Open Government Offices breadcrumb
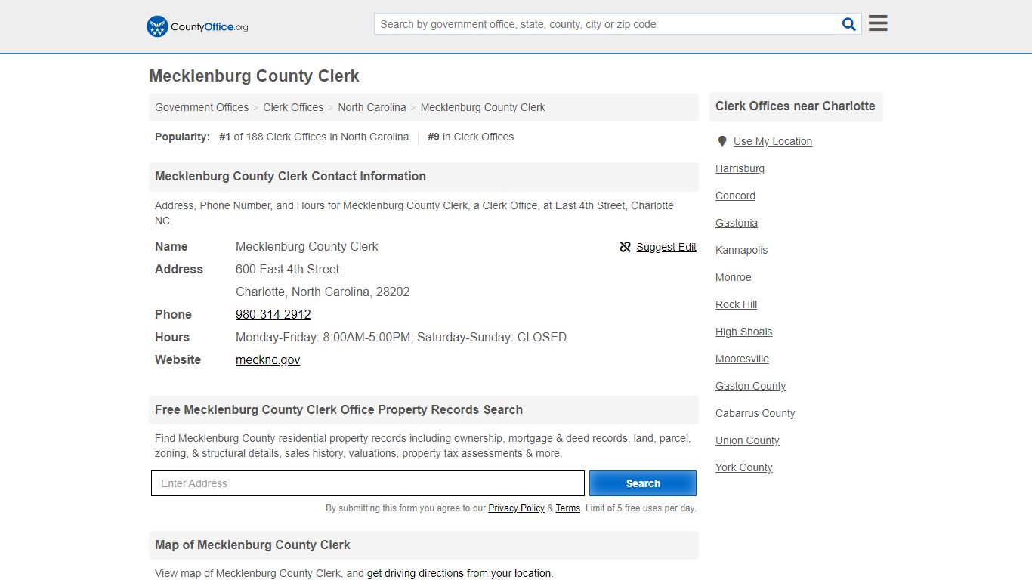This screenshot has width=1032, height=580. pyautogui.click(x=202, y=107)
